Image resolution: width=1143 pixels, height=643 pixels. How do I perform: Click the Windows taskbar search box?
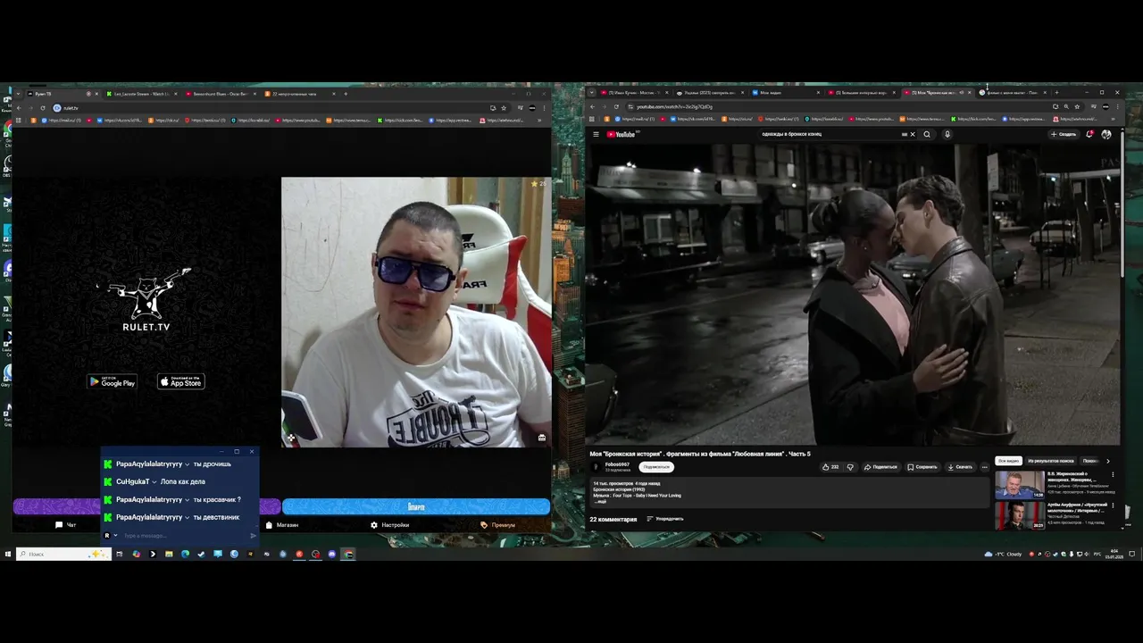[x=63, y=554]
